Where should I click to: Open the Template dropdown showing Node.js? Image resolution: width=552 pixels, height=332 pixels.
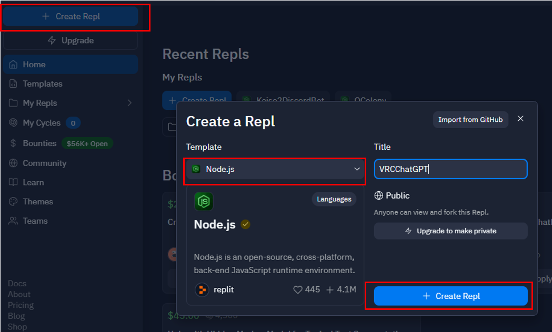point(274,169)
